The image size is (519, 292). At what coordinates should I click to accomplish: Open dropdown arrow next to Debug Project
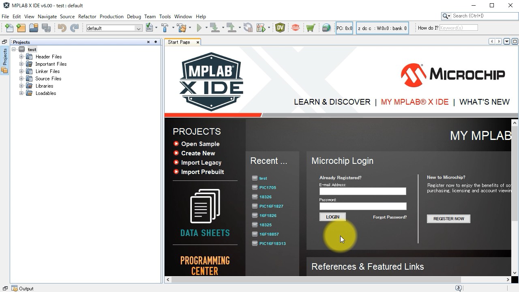tap(269, 28)
